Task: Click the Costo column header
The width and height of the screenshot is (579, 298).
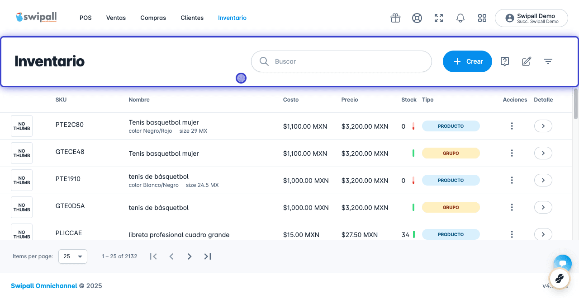Action: [x=291, y=100]
